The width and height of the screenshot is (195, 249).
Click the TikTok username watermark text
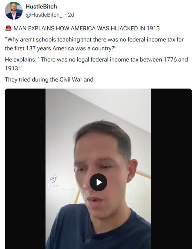[x=63, y=189]
